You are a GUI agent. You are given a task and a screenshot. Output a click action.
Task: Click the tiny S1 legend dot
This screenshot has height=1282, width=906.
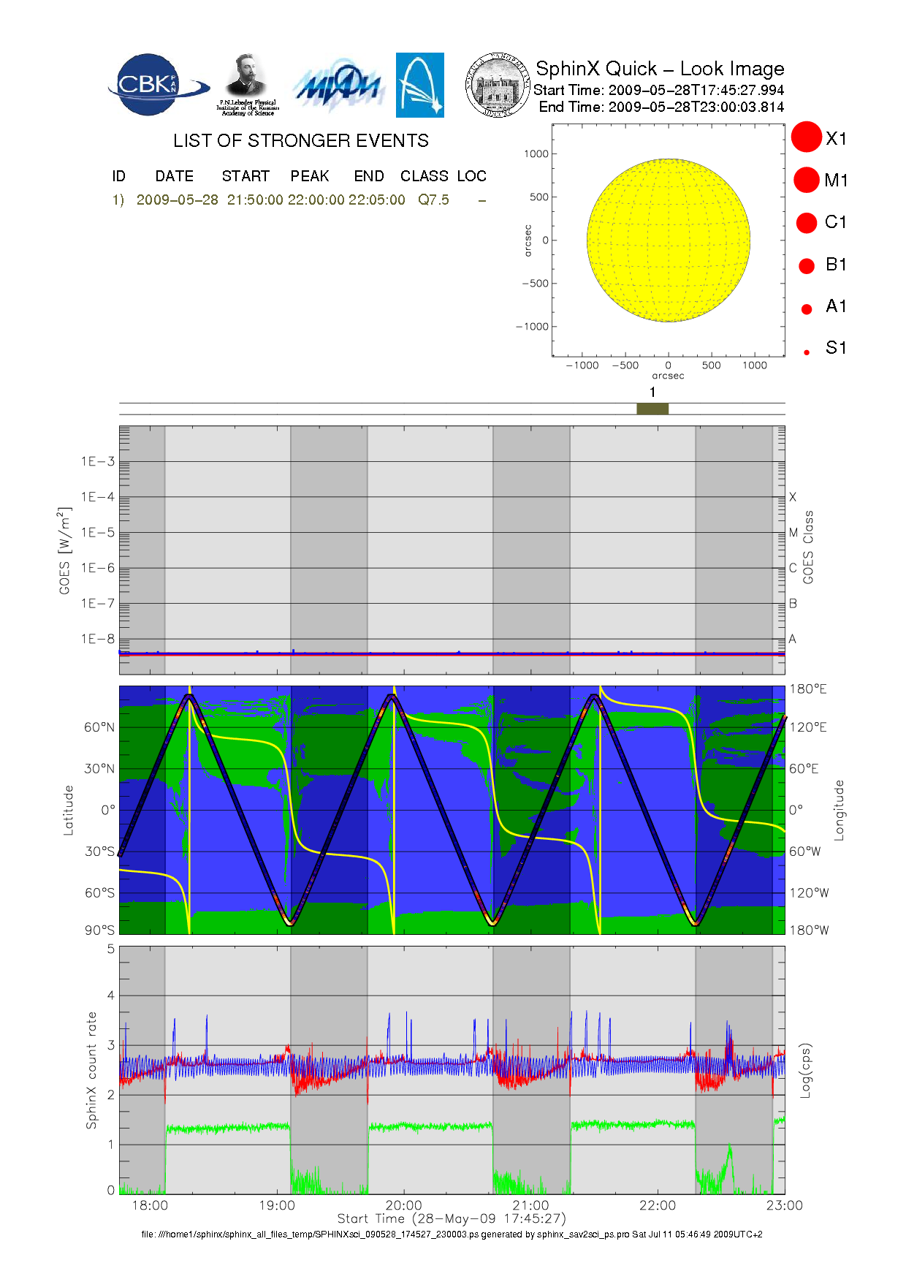(x=807, y=352)
